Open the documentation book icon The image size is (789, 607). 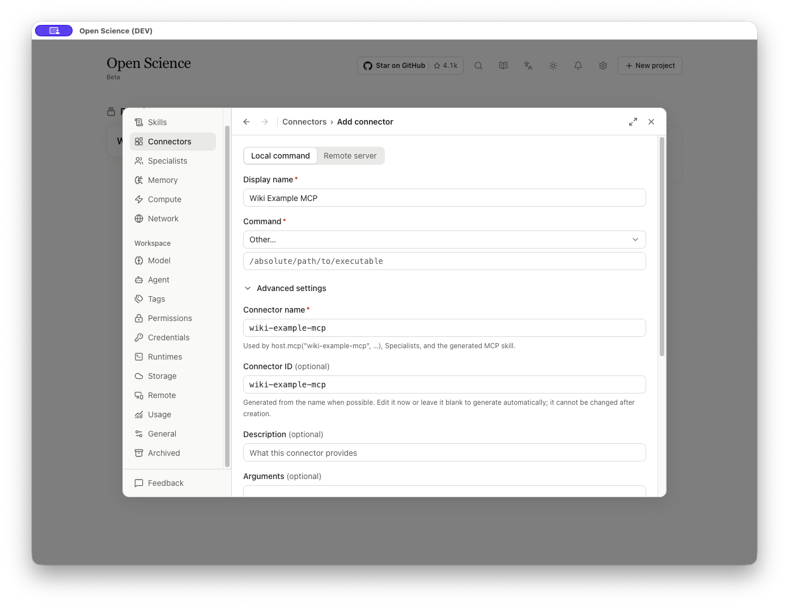click(503, 66)
